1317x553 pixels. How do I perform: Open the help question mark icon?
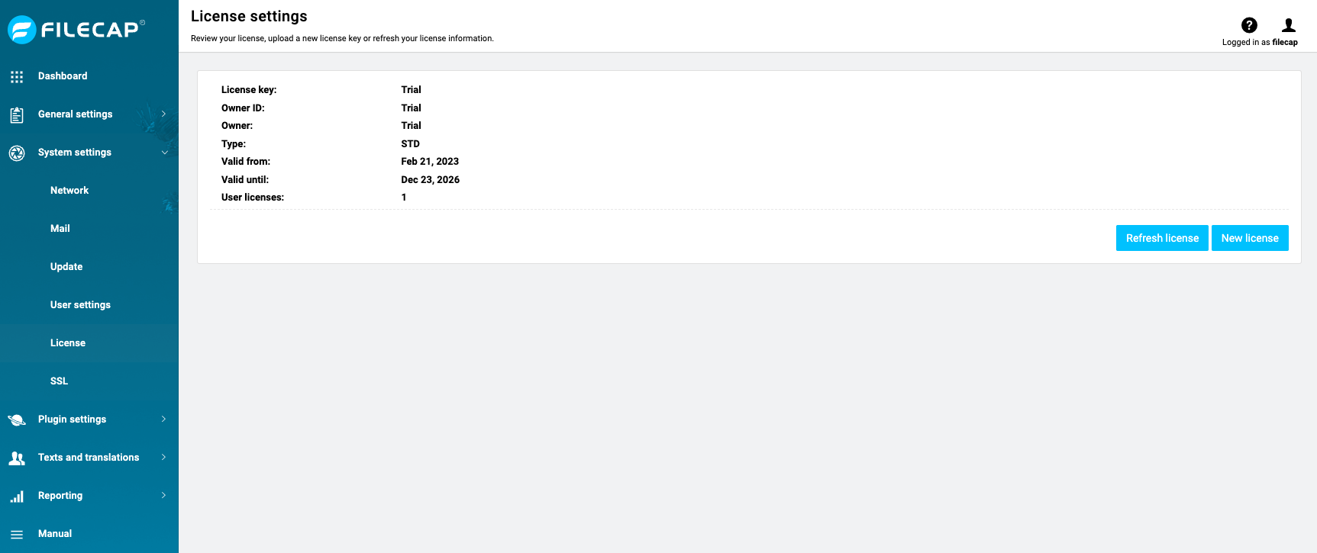coord(1249,25)
